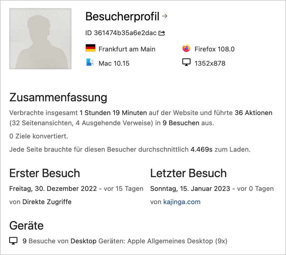Screen dimensions: 286x255
Task: Click the visitor avatar silhouette image
Action: pyautogui.click(x=40, y=38)
